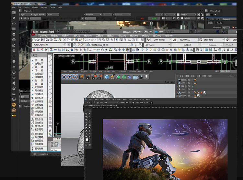Click 静态标注 in AutoCAD 天正 panel
Screen dimensions: 243x180
pos(39,98)
